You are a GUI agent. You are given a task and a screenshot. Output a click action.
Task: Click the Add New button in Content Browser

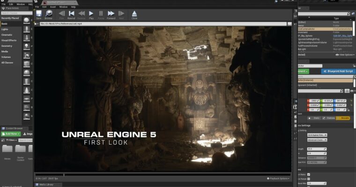11,134
